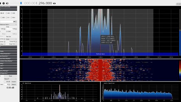Expand the IF Noise Reduction panel
This screenshot has height=102, width=181.
pyautogui.click(x=8, y=56)
